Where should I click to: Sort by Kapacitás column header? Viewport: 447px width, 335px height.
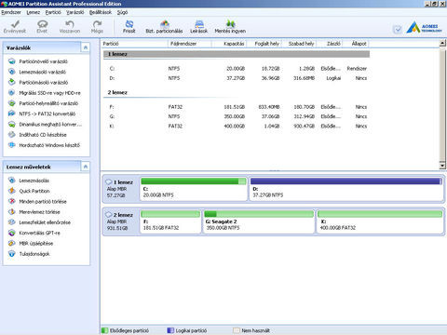229,44
